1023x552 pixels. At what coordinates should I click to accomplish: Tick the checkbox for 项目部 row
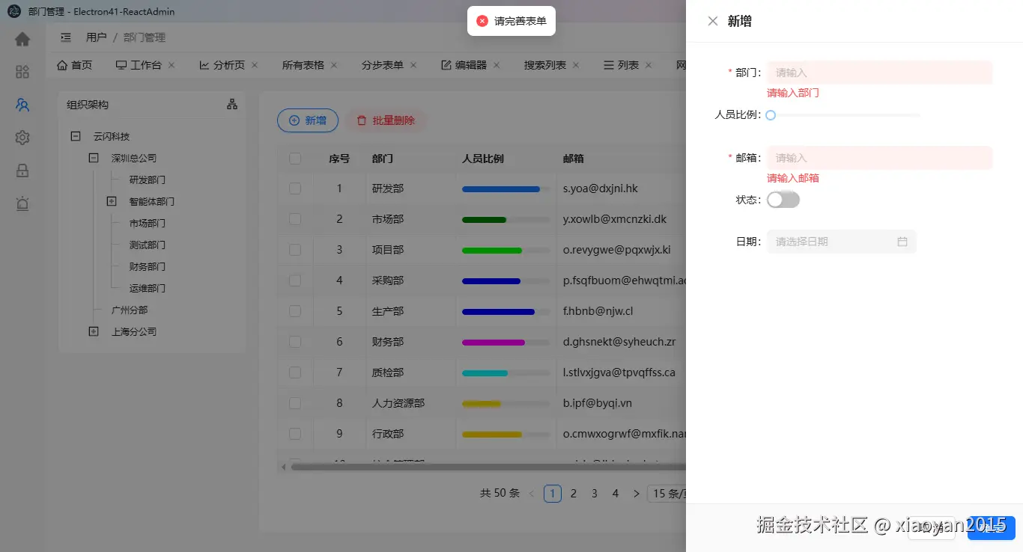tap(295, 250)
